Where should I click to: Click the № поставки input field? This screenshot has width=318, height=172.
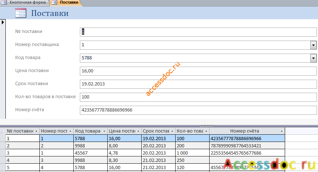(x=198, y=32)
